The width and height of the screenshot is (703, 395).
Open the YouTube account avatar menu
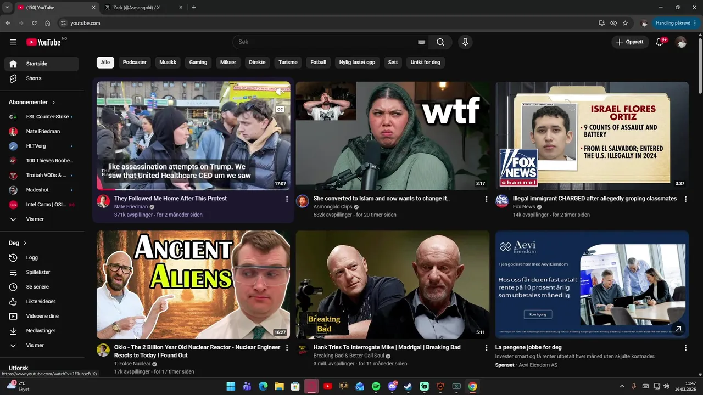(x=681, y=42)
